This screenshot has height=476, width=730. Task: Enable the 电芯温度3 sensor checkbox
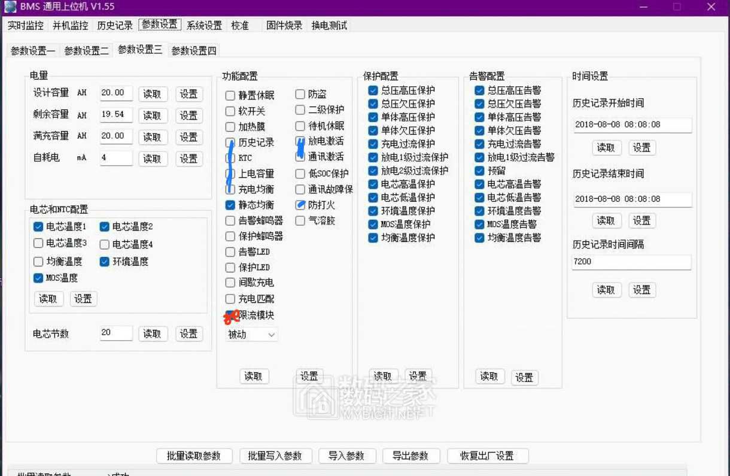38,243
